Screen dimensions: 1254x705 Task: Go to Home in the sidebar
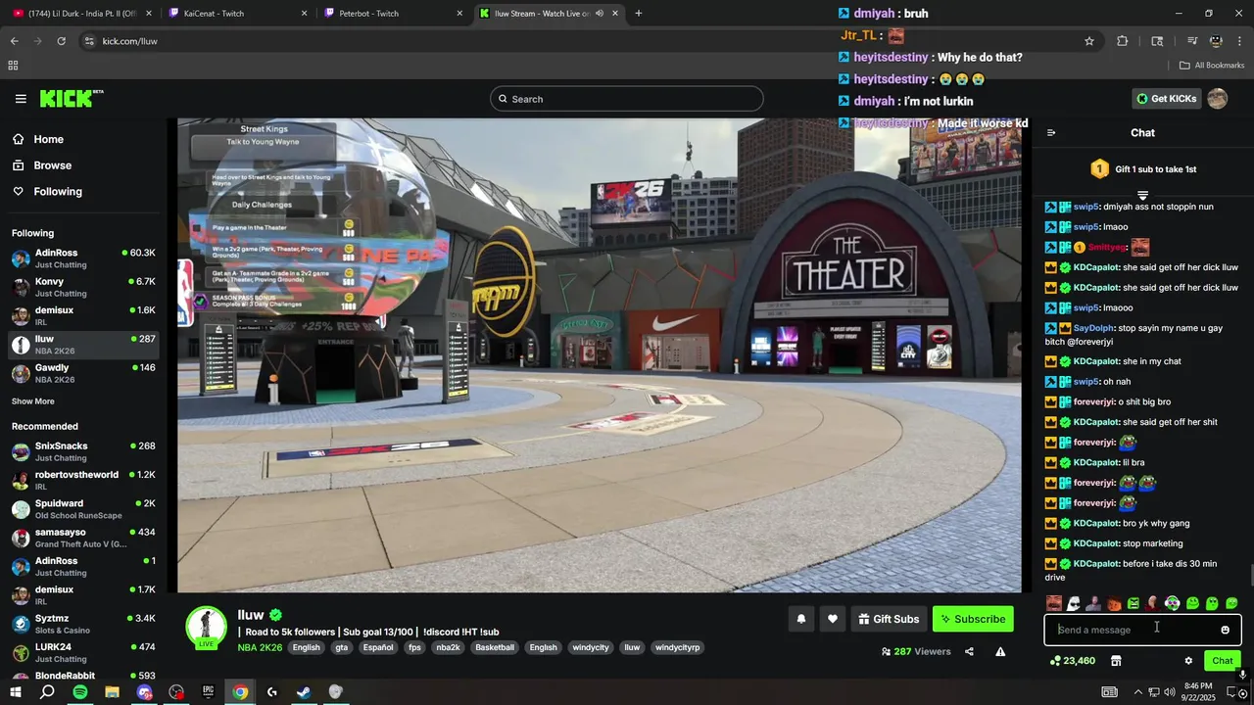click(48, 139)
